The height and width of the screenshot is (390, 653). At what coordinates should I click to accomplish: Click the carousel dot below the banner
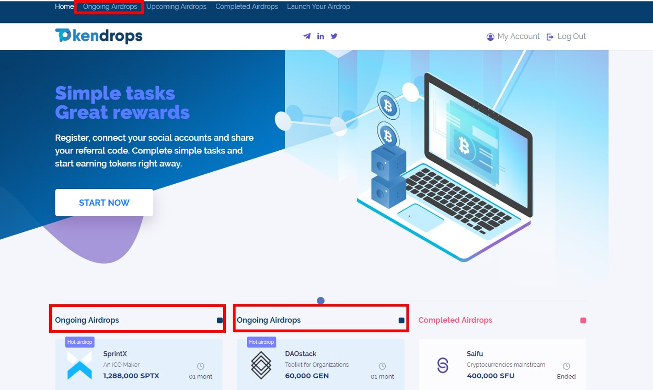pyautogui.click(x=321, y=301)
